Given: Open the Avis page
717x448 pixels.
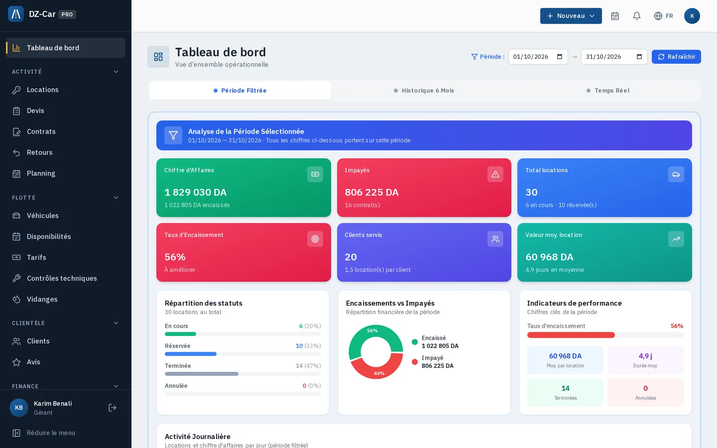Looking at the screenshot, I should pyautogui.click(x=65, y=362).
